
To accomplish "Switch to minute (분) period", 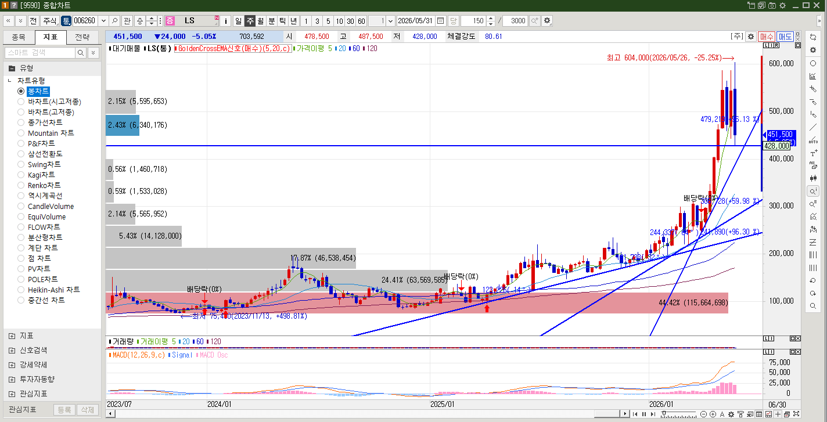I will click(x=271, y=21).
